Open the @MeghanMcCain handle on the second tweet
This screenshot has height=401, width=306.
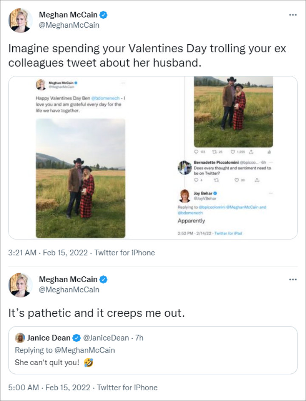pos(69,290)
